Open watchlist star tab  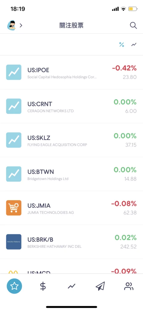[14, 286]
